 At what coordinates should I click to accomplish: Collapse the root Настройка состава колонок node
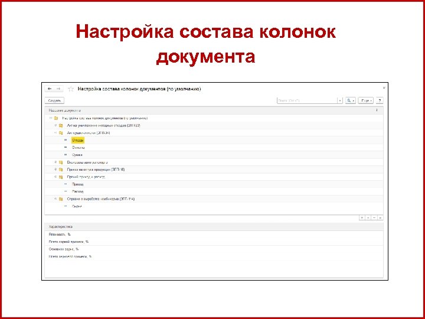[51, 118]
